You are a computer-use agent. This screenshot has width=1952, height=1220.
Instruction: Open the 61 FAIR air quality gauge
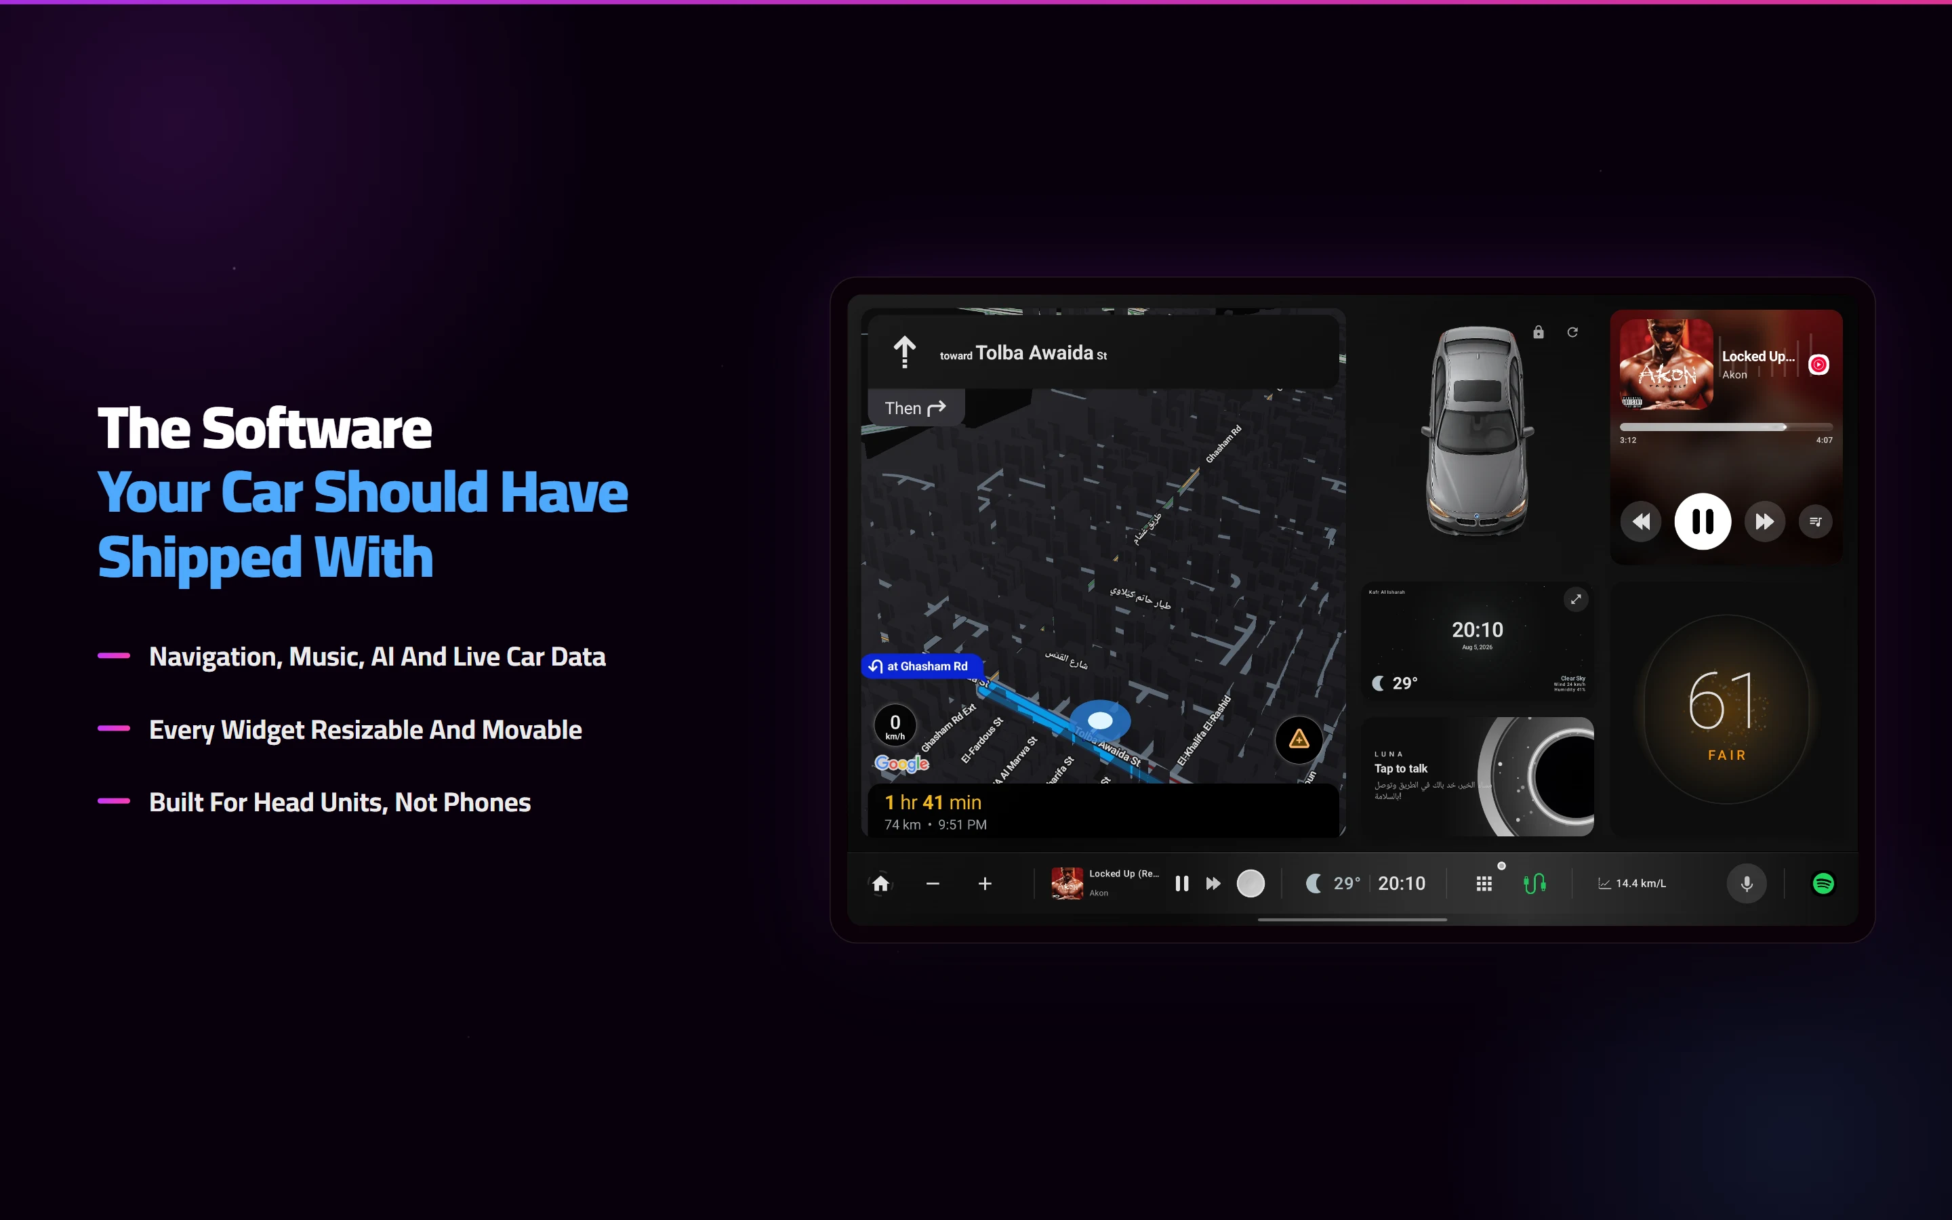(1726, 709)
